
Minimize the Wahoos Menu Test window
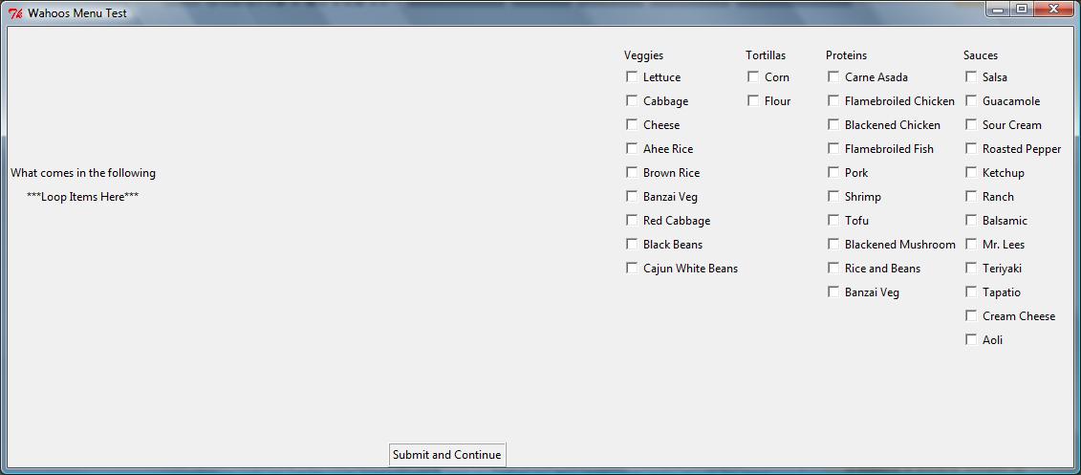coord(998,9)
